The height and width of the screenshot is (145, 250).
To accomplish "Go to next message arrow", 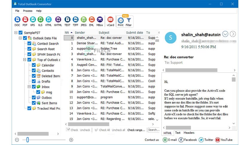I will pos(233,34).
